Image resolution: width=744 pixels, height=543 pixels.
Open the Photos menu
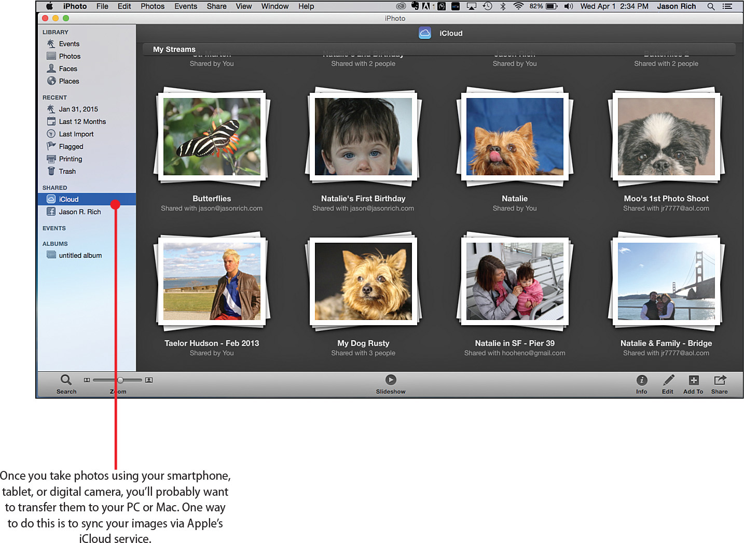[153, 6]
